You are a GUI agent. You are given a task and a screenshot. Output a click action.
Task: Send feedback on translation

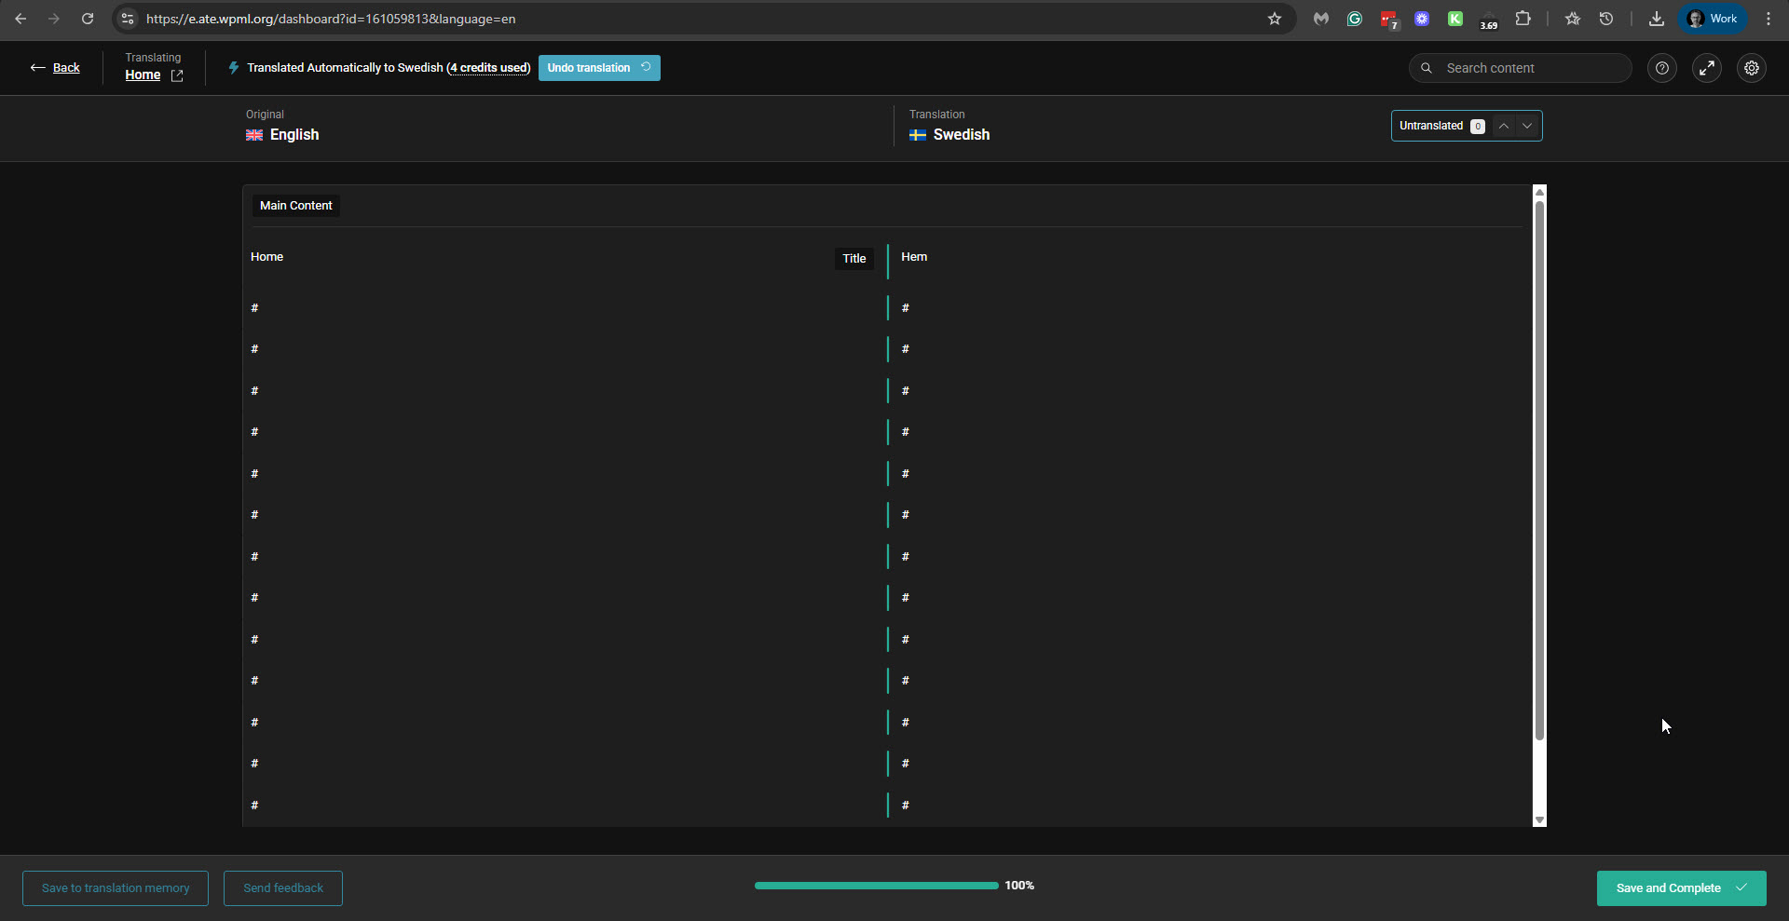[x=283, y=888]
